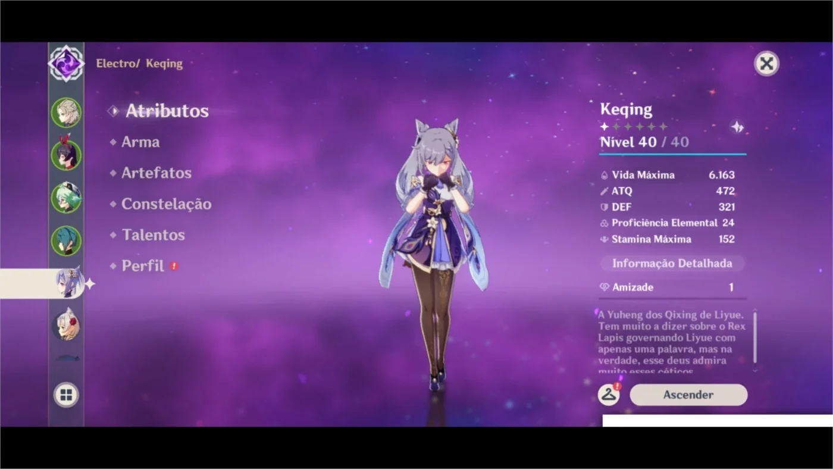Open the Atributos menu
The width and height of the screenshot is (833, 469).
tap(167, 111)
